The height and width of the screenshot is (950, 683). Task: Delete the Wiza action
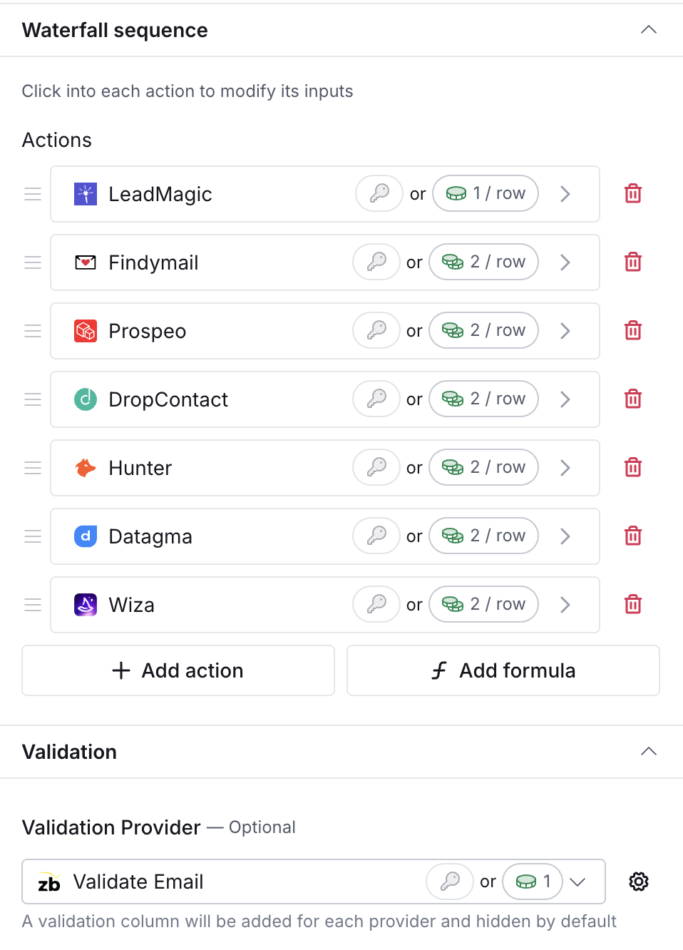pos(633,604)
